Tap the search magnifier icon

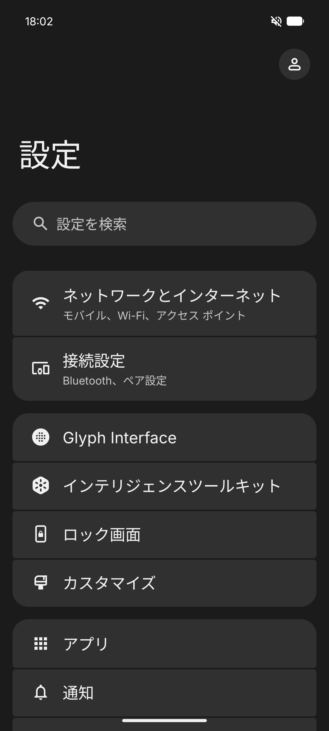(x=40, y=224)
